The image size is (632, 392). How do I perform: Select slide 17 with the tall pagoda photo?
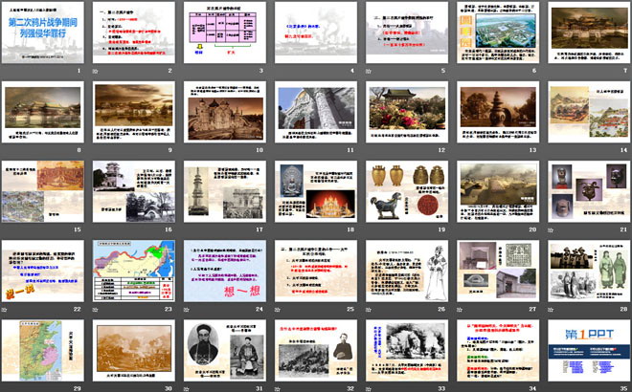pyautogui.click(x=225, y=191)
